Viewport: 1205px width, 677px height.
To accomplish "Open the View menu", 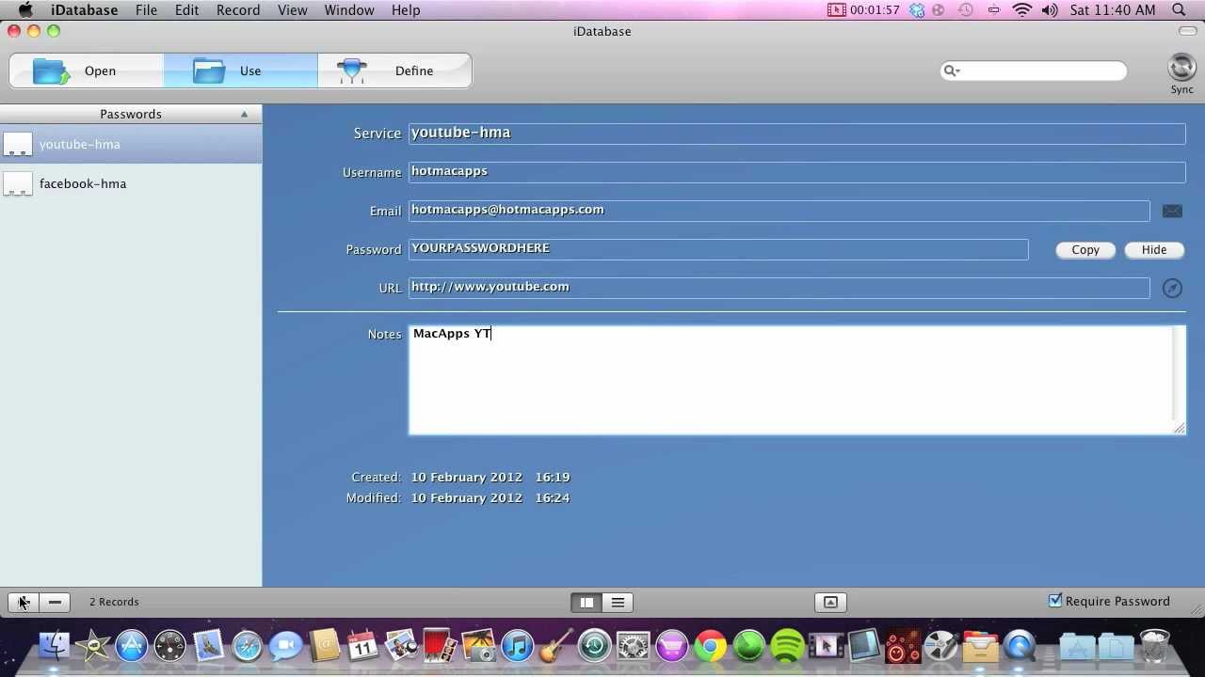I will click(293, 10).
